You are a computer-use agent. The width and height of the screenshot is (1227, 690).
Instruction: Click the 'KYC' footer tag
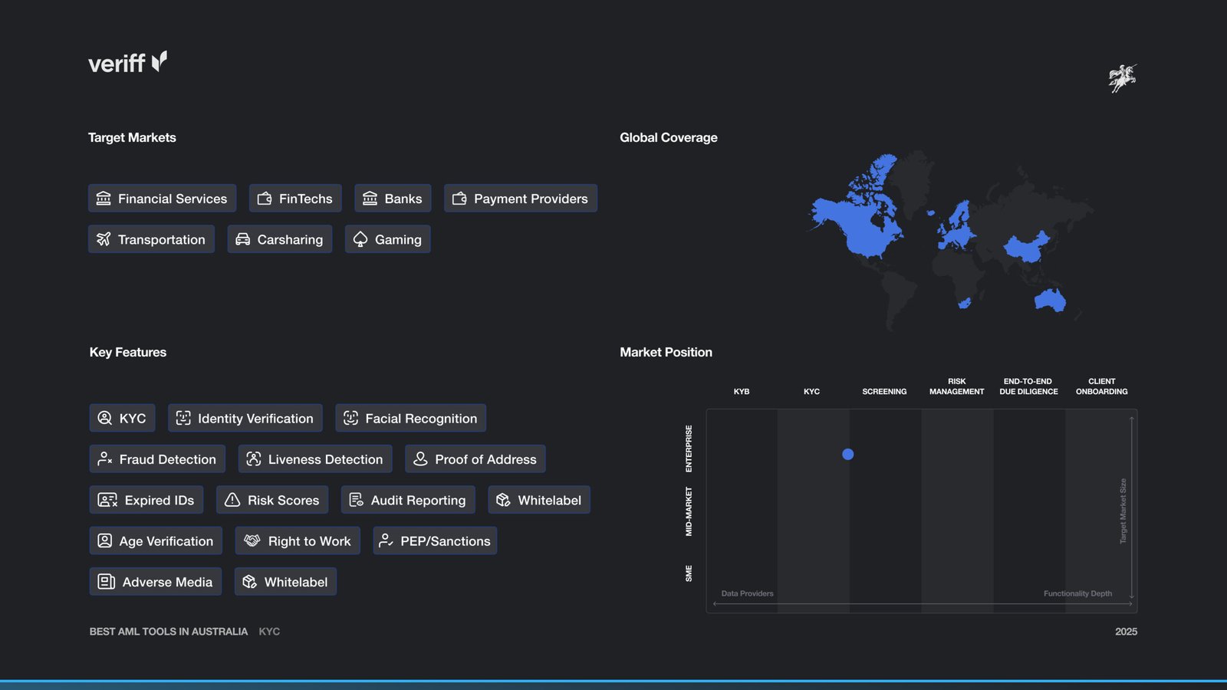pyautogui.click(x=269, y=632)
